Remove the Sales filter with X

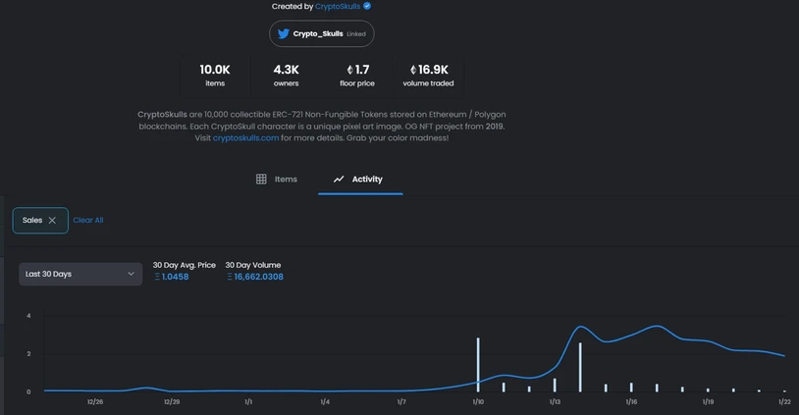pos(52,220)
